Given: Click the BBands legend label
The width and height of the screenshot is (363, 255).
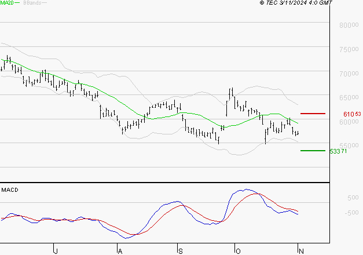Looking at the screenshot, I should coord(32,3).
